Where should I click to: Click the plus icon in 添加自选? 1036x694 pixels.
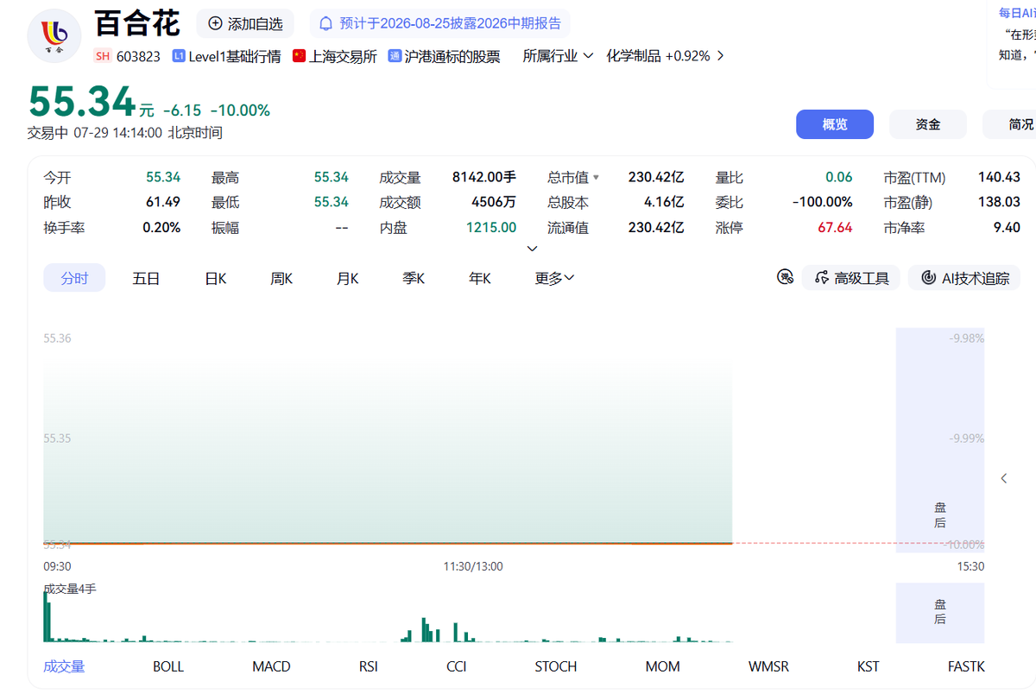point(215,23)
